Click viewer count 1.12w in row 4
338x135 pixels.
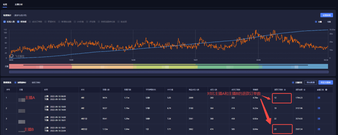point(106,129)
